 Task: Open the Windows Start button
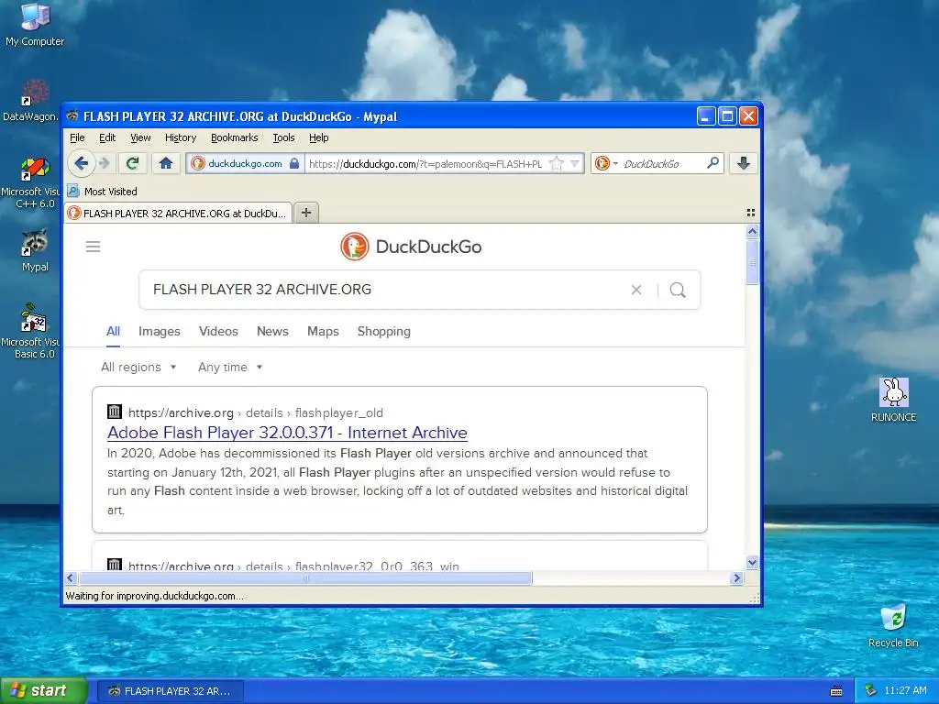click(44, 690)
